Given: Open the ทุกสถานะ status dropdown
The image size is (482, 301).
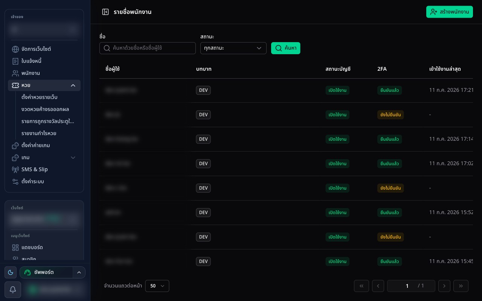Looking at the screenshot, I should pyautogui.click(x=233, y=48).
